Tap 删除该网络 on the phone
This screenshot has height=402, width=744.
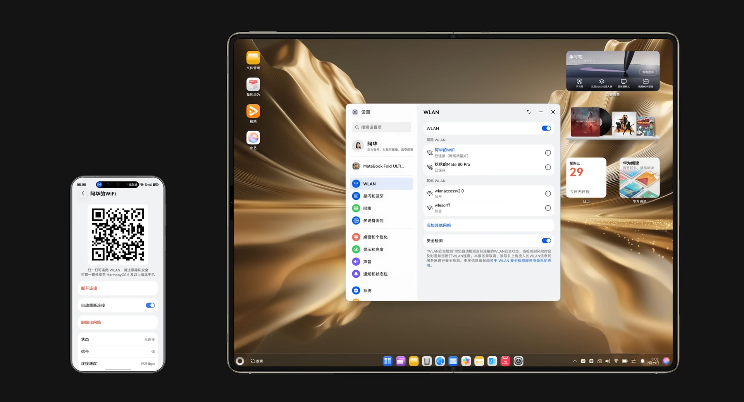pos(118,322)
